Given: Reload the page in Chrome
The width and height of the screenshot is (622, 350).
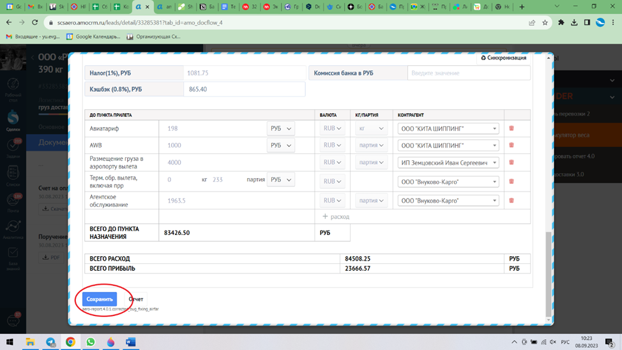Looking at the screenshot, I should click(36, 22).
